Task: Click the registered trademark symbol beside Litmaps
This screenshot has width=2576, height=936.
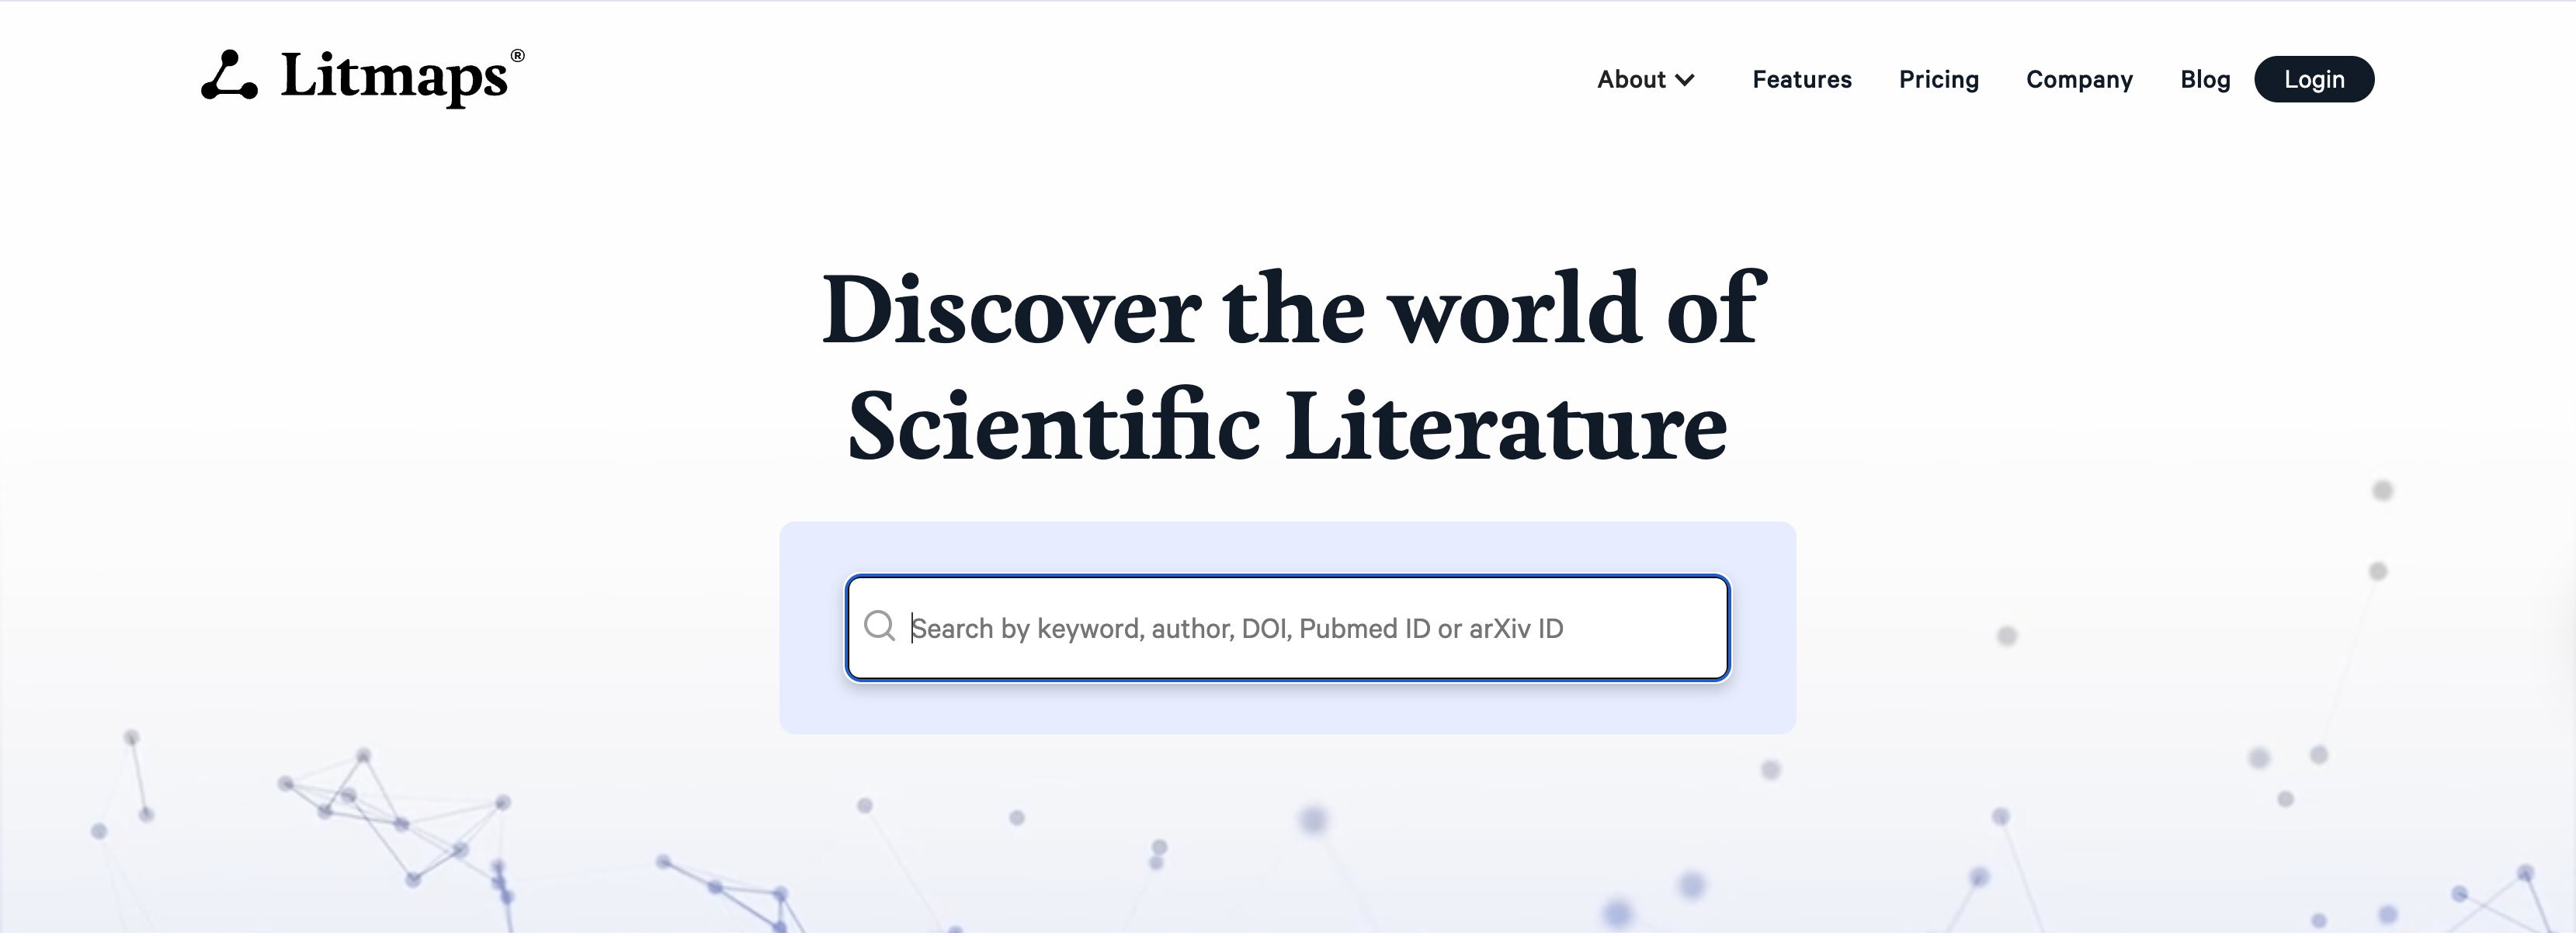Action: [517, 56]
